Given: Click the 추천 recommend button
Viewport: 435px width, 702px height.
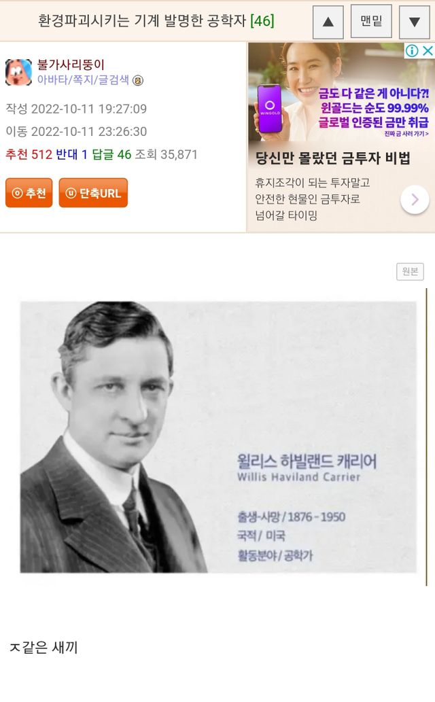Looking at the screenshot, I should (29, 193).
